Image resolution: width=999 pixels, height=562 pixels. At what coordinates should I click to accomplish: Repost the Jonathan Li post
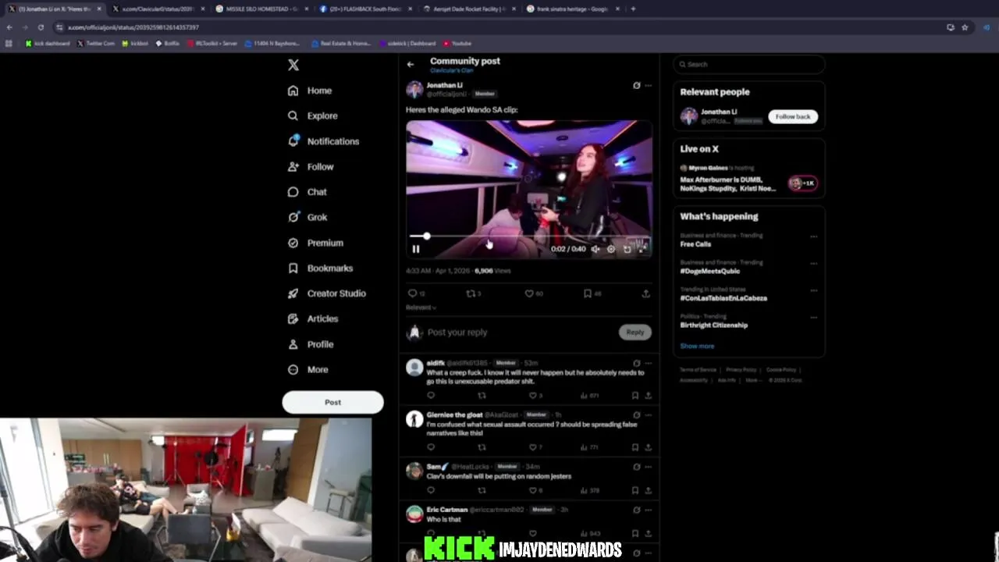pos(471,293)
